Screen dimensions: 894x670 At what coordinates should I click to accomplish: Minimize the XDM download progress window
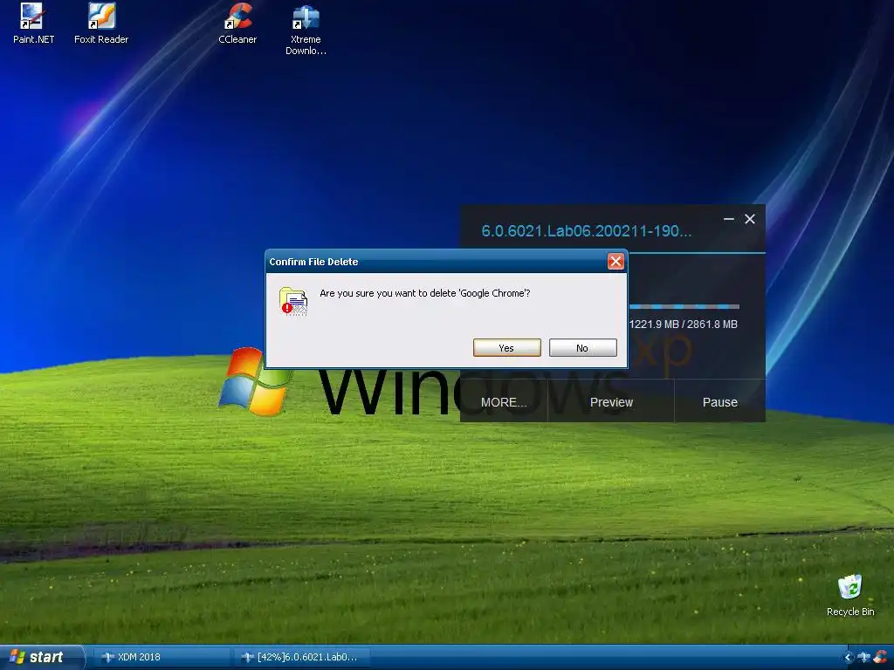[x=729, y=219]
